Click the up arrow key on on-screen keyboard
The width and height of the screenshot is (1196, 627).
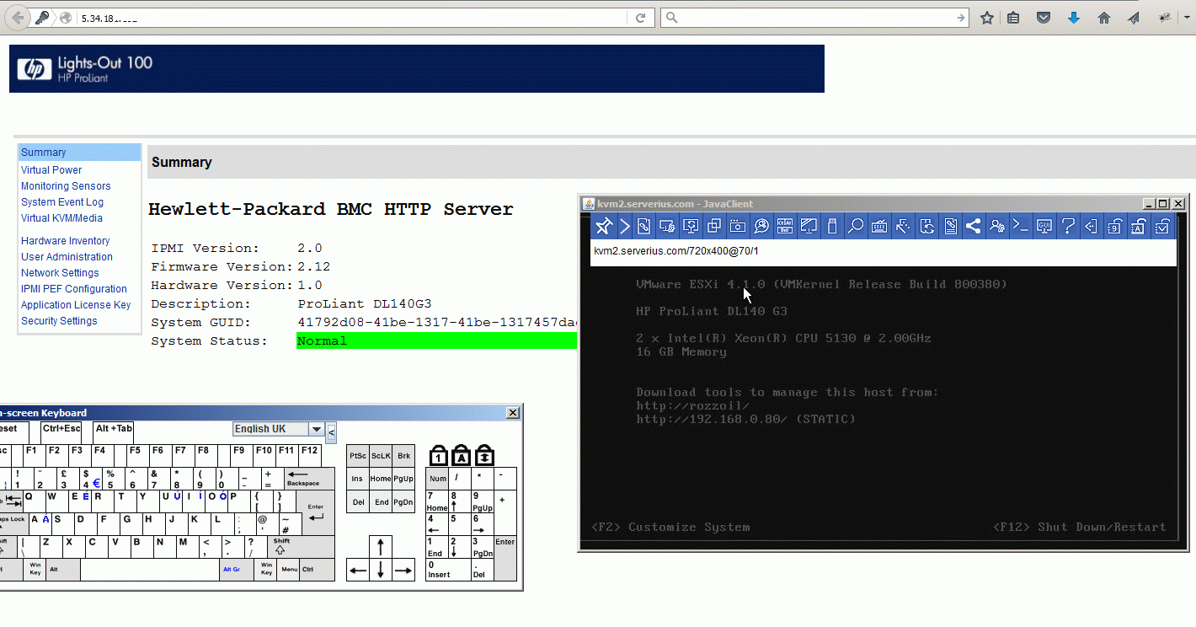coord(381,546)
